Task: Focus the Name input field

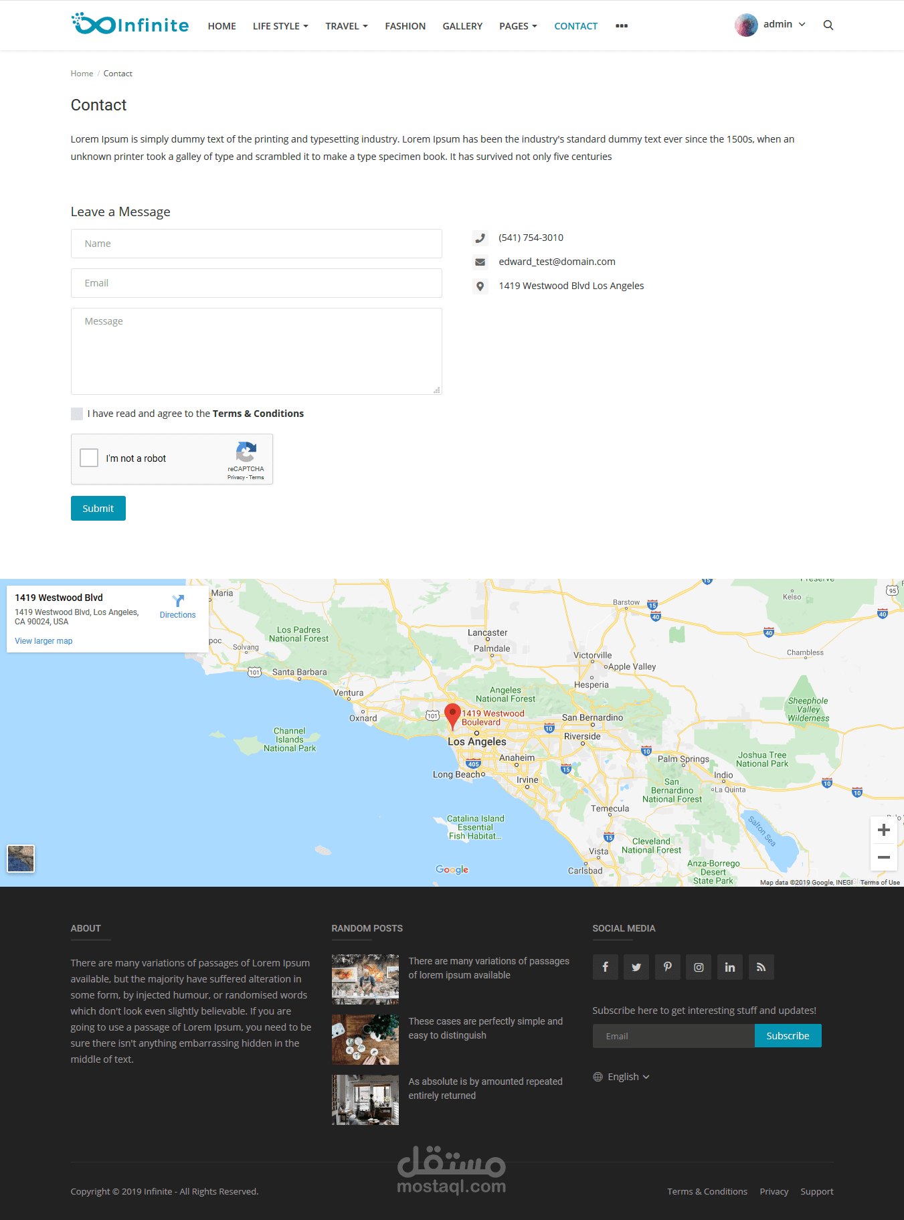Action: (256, 244)
